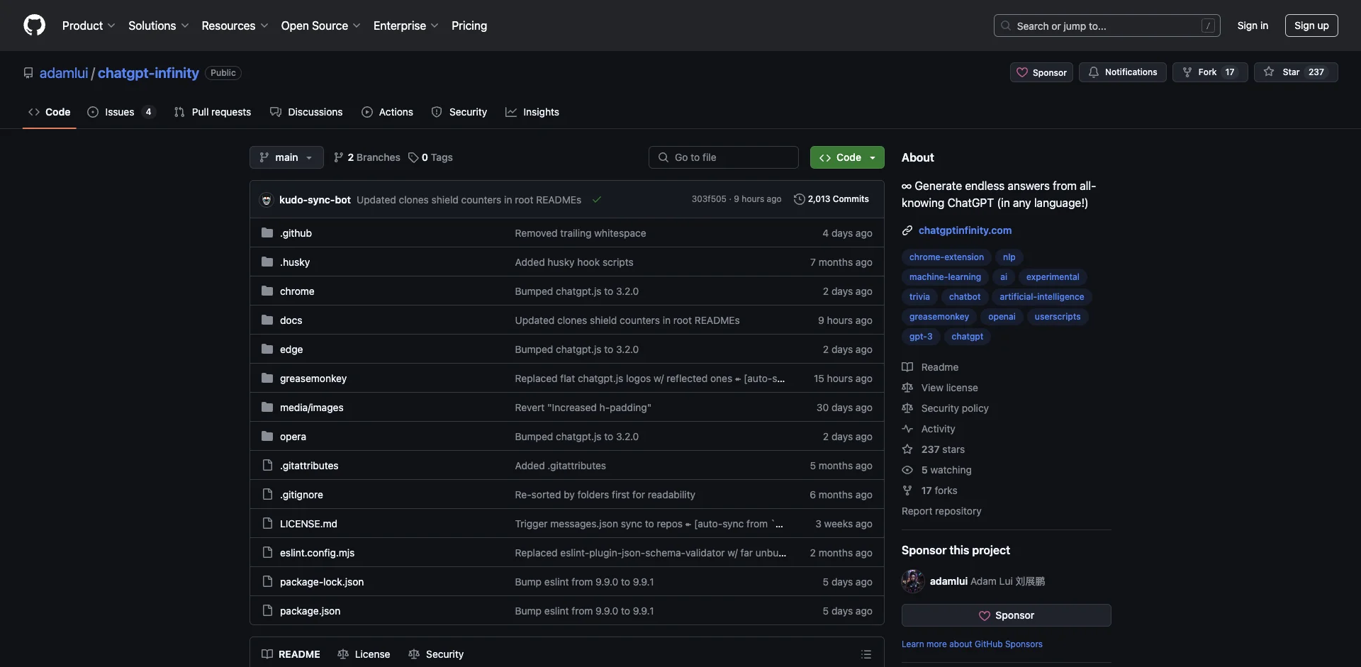The height and width of the screenshot is (667, 1361).
Task: Click the scale icon beside View license
Action: click(907, 387)
